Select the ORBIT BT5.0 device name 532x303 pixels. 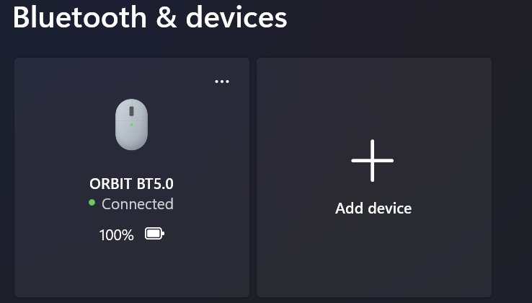132,184
